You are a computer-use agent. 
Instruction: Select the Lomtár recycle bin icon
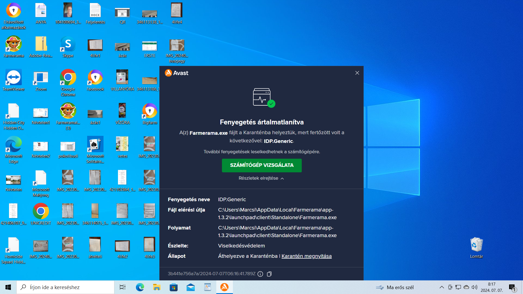pos(476,248)
